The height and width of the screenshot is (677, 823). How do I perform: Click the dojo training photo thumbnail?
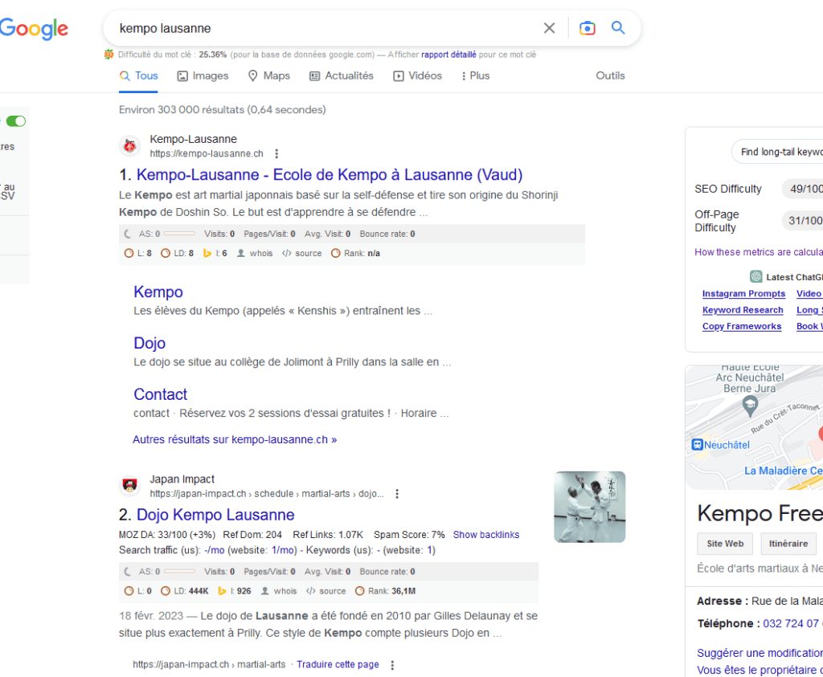coord(589,507)
